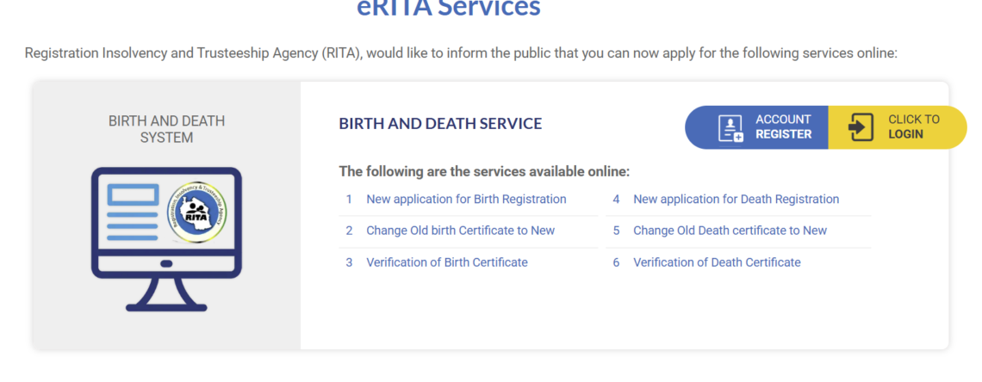Click list number 4 beside Death Registration
982x382 pixels.
coord(616,199)
